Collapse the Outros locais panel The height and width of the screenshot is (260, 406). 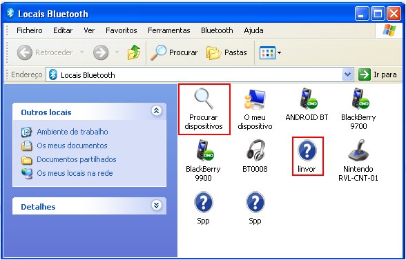coord(156,111)
